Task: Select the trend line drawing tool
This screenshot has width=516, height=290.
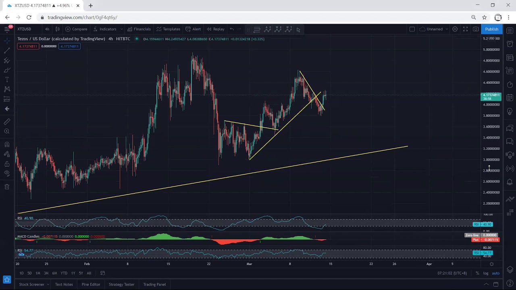Action: [7, 51]
